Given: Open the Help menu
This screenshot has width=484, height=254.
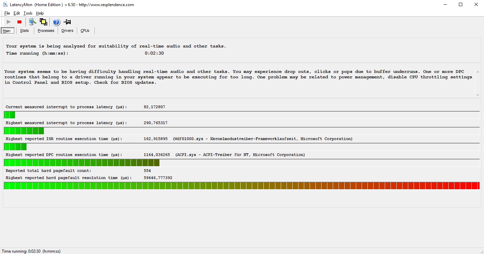Looking at the screenshot, I should click(40, 13).
